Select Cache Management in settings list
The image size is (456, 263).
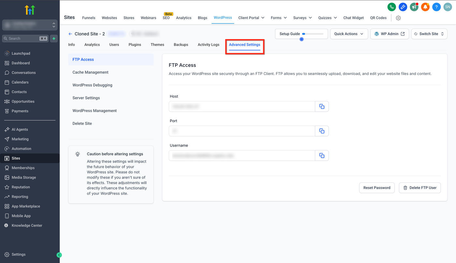pyautogui.click(x=91, y=72)
